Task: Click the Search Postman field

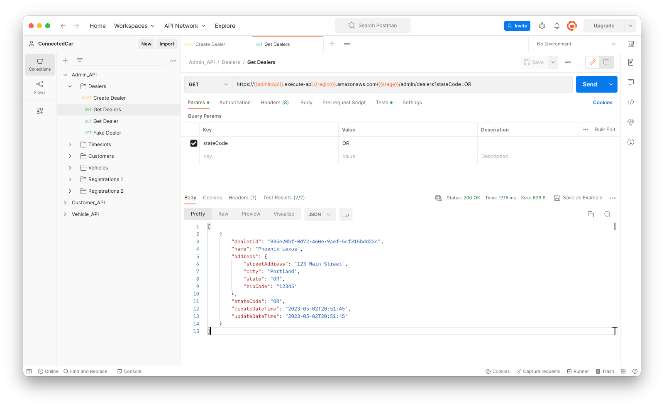Action: tap(373, 26)
